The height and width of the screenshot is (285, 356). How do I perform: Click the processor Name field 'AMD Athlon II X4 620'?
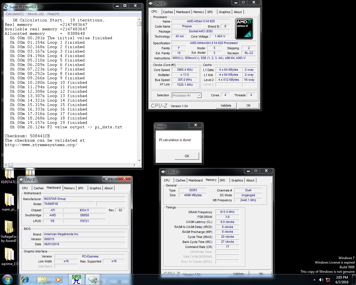(x=201, y=21)
